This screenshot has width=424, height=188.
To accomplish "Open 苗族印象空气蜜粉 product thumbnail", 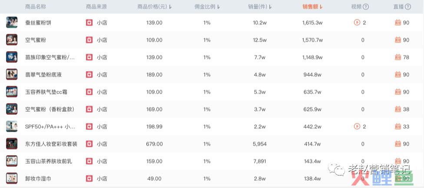I will click(x=12, y=57).
